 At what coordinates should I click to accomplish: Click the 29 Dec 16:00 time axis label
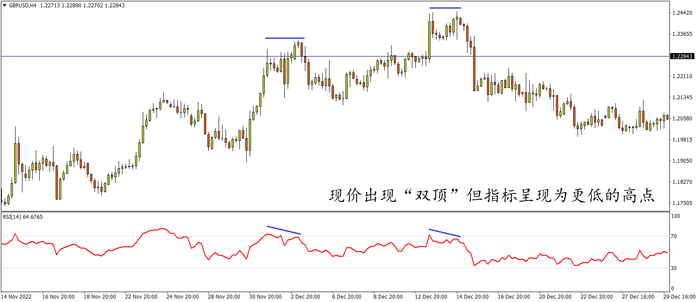pos(679,296)
